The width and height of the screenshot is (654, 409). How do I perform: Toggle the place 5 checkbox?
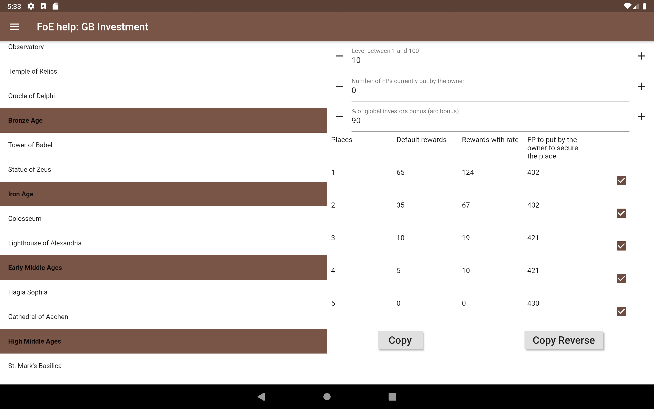coord(621,311)
